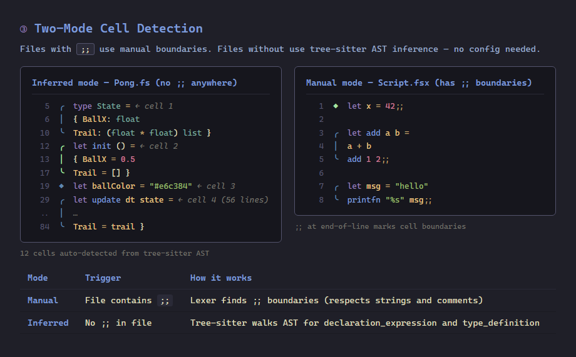Click the 'add 1 2;;' line
The width and height of the screenshot is (576, 357).
point(368,159)
